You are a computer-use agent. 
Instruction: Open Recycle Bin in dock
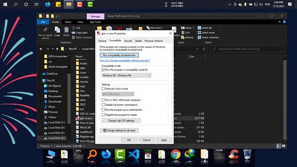tap(247, 154)
